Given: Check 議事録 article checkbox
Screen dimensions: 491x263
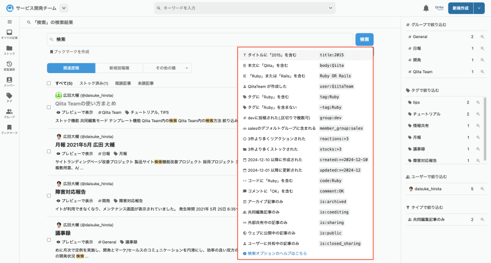Looking at the screenshot, I should (x=49, y=240).
